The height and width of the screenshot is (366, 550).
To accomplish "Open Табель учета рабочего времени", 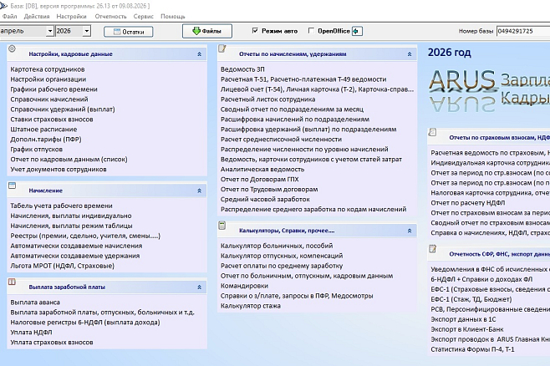I will point(61,206).
